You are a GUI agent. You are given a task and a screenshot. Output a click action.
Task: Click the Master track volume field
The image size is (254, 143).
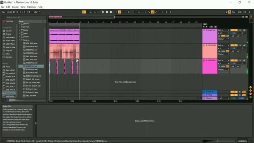[234, 98]
